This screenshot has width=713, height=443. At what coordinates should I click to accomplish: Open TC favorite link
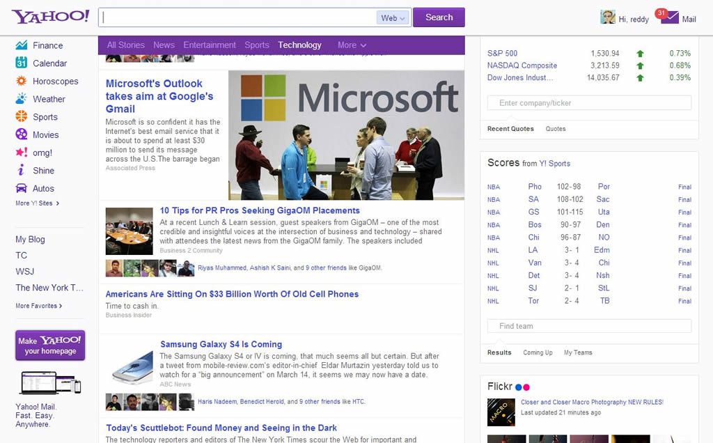22,255
